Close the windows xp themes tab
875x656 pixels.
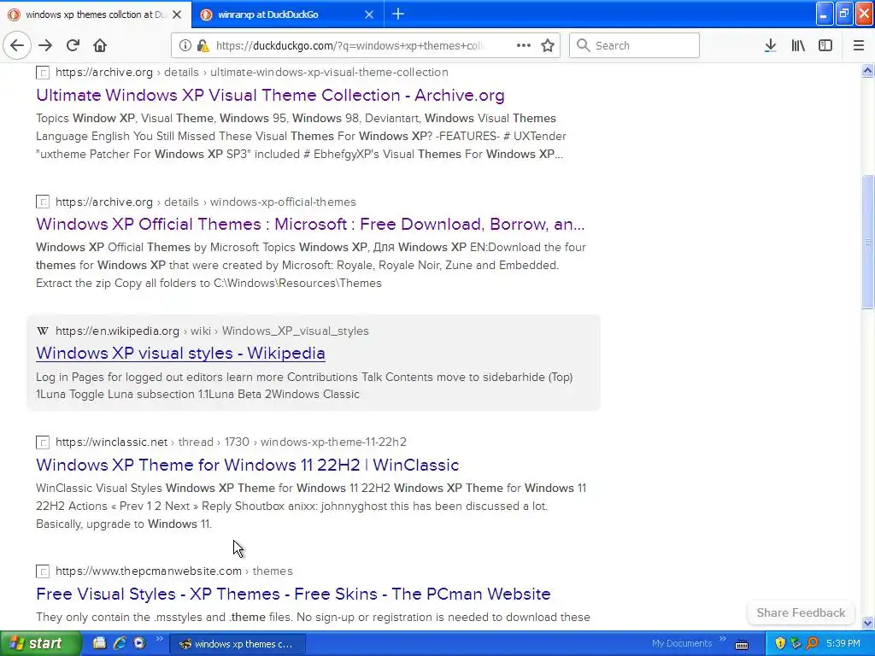(x=177, y=15)
